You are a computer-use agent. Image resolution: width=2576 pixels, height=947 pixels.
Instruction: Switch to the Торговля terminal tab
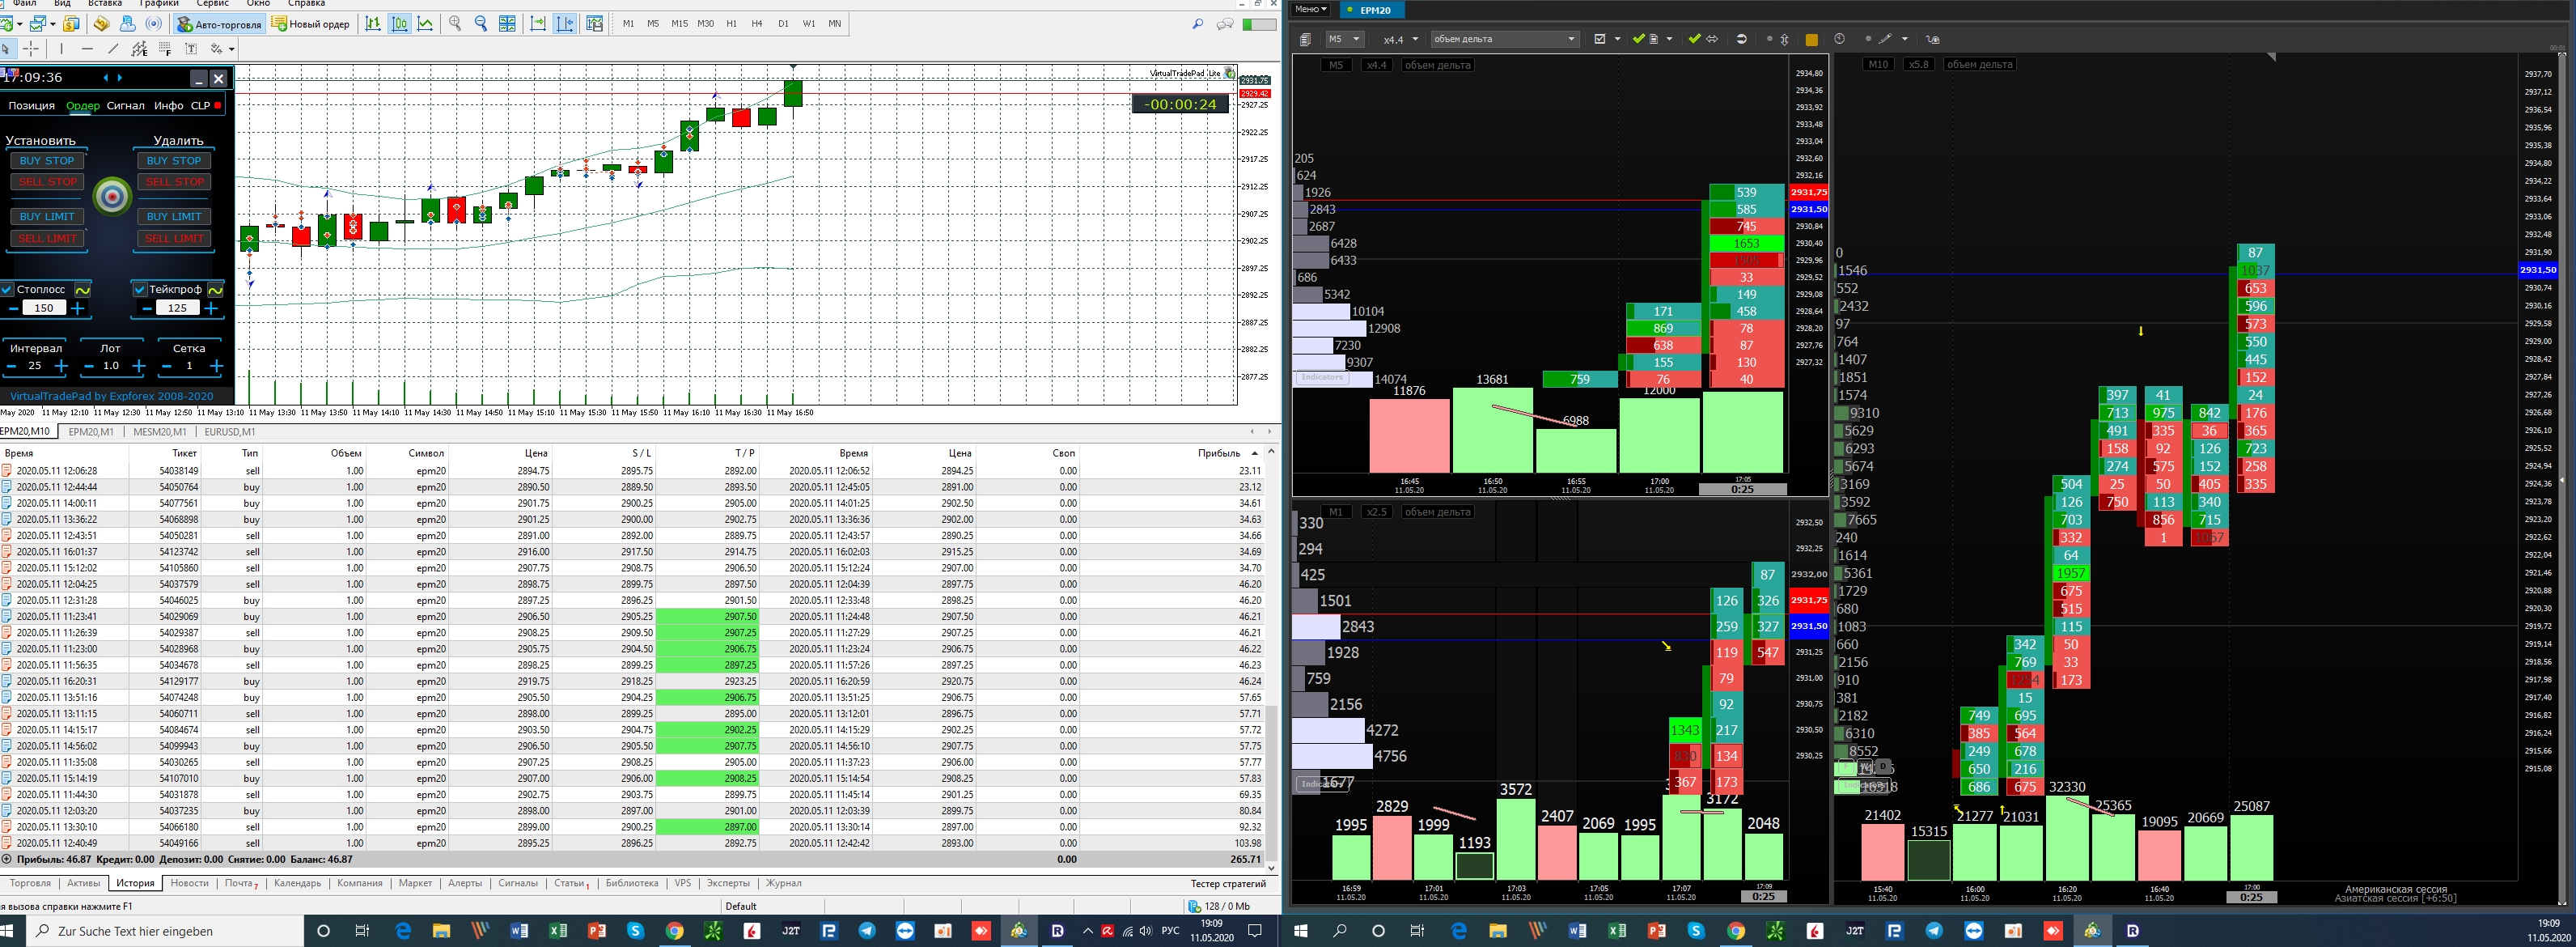click(x=30, y=883)
